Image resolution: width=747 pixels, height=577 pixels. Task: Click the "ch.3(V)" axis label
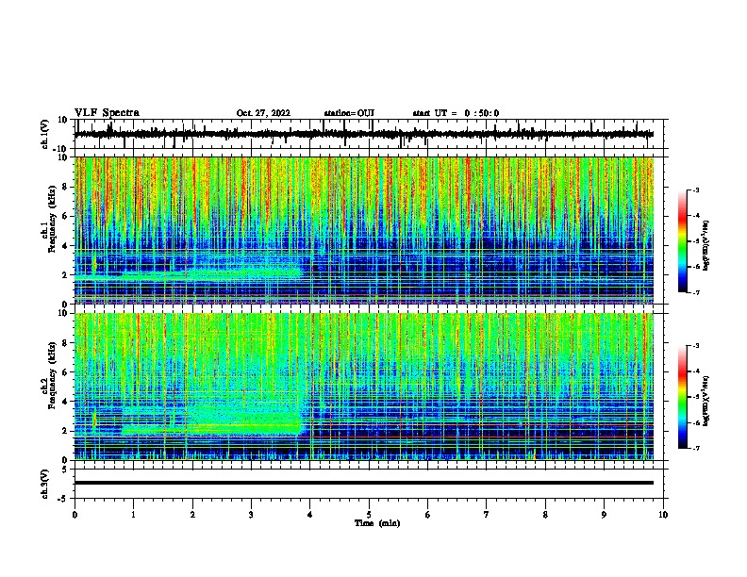click(x=45, y=484)
